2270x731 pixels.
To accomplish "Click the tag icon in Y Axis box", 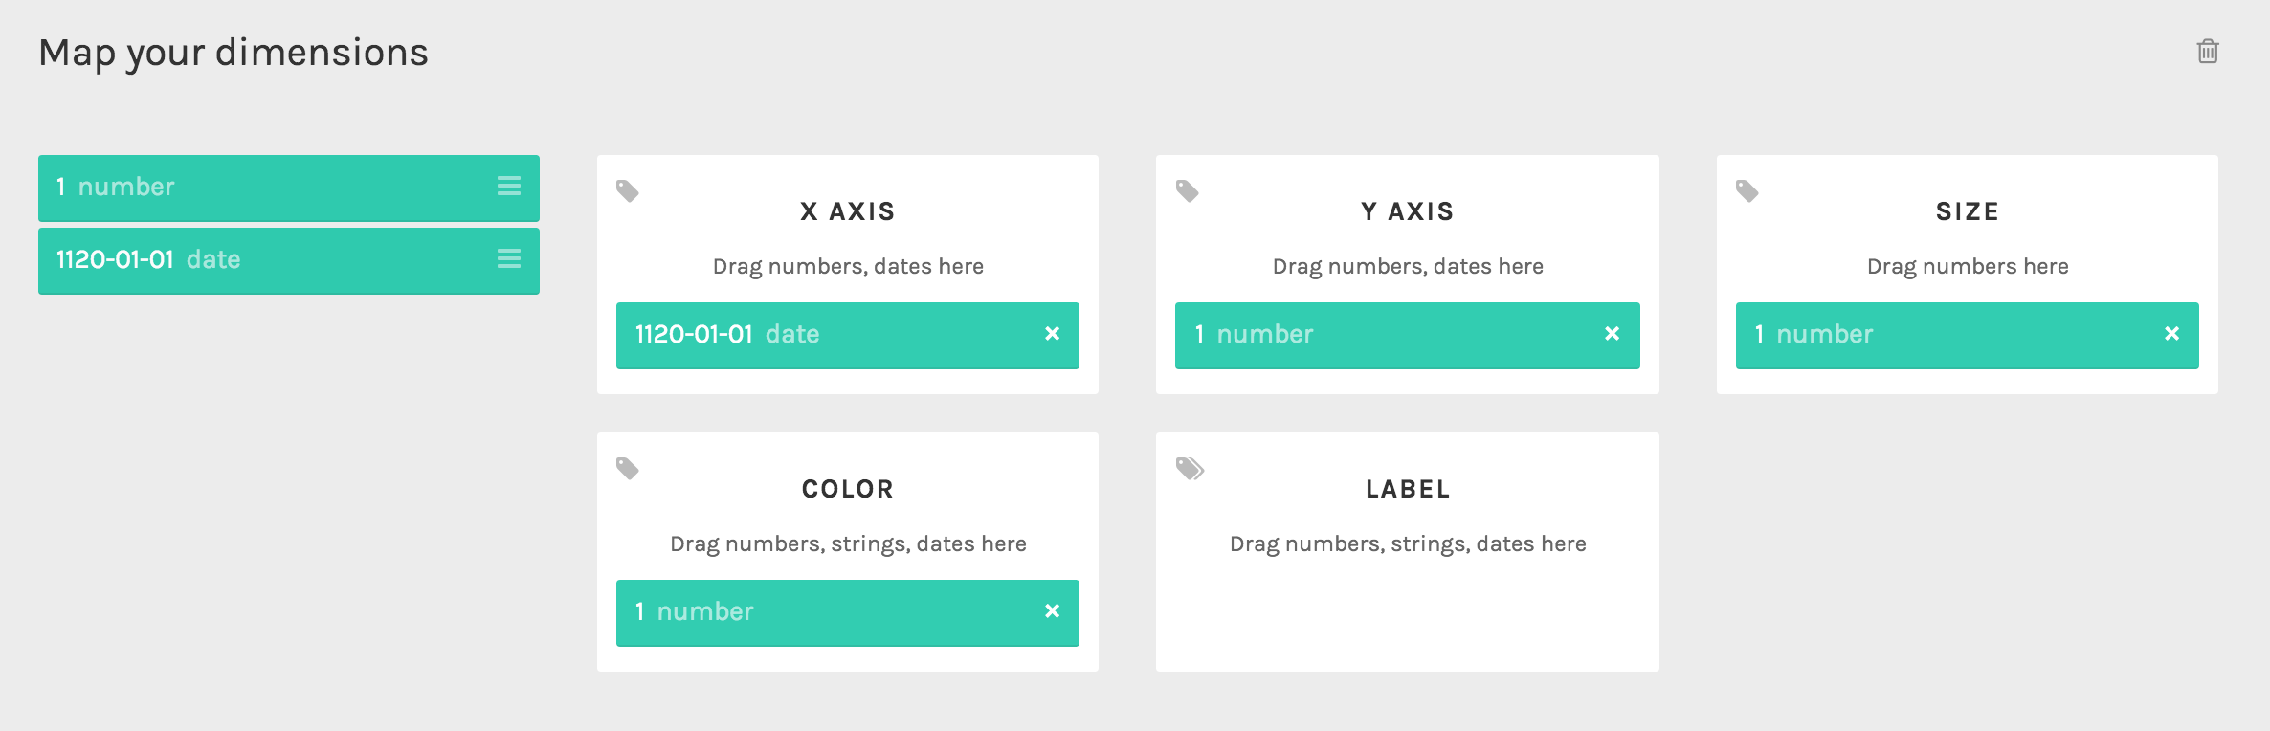I will [x=1188, y=191].
